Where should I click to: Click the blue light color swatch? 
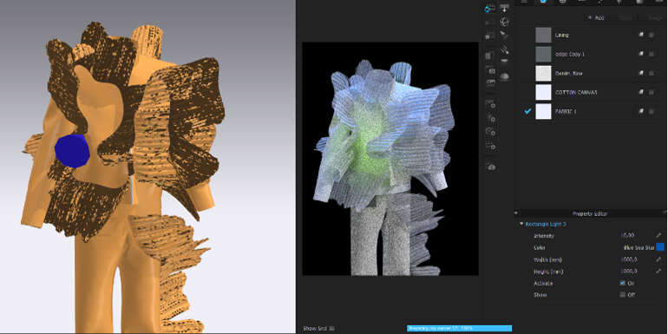(660, 247)
